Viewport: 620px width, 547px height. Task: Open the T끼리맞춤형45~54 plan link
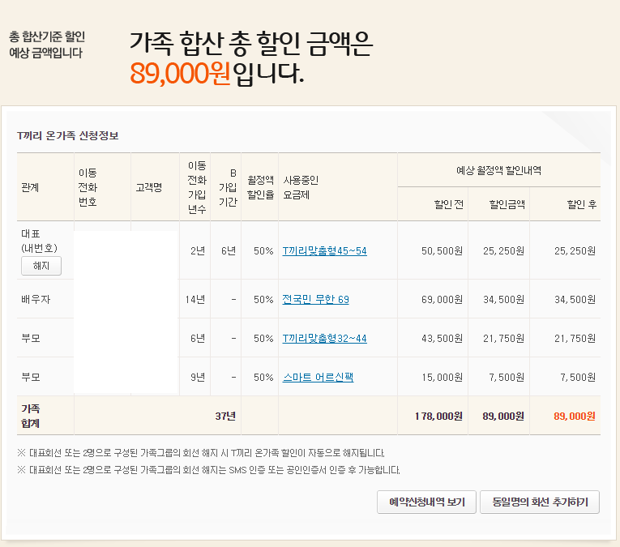(x=324, y=251)
